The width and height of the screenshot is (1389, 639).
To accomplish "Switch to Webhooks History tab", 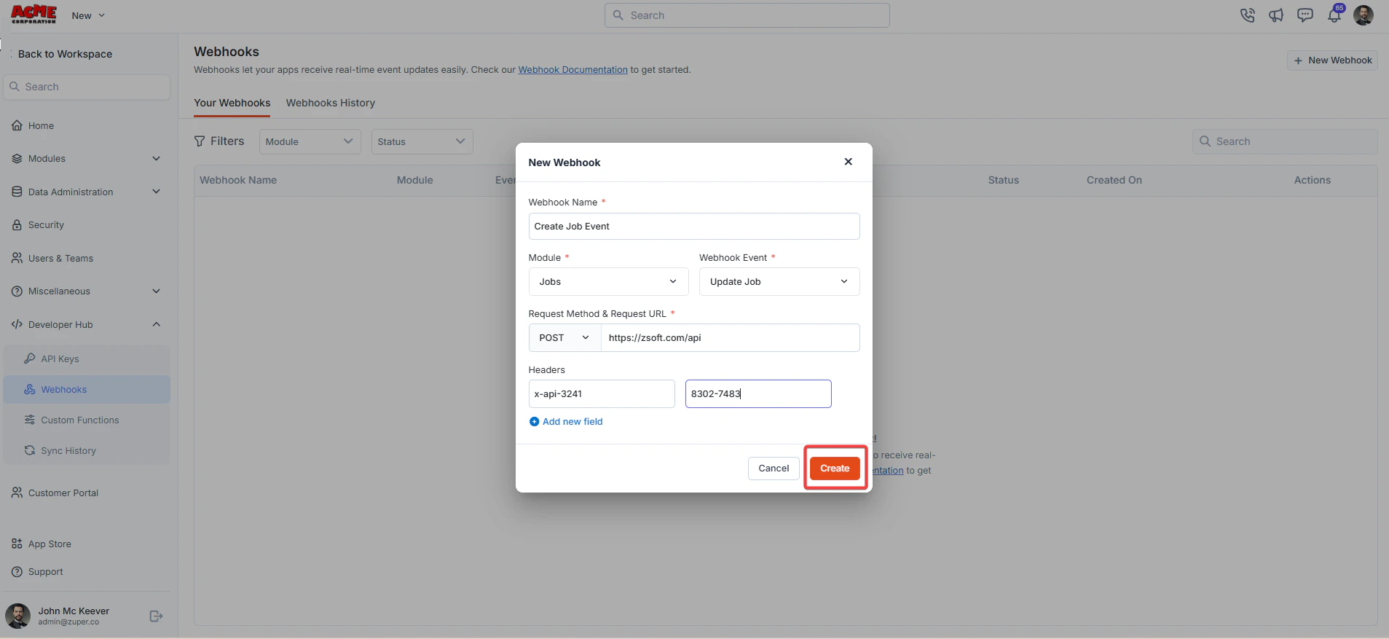I will (331, 103).
